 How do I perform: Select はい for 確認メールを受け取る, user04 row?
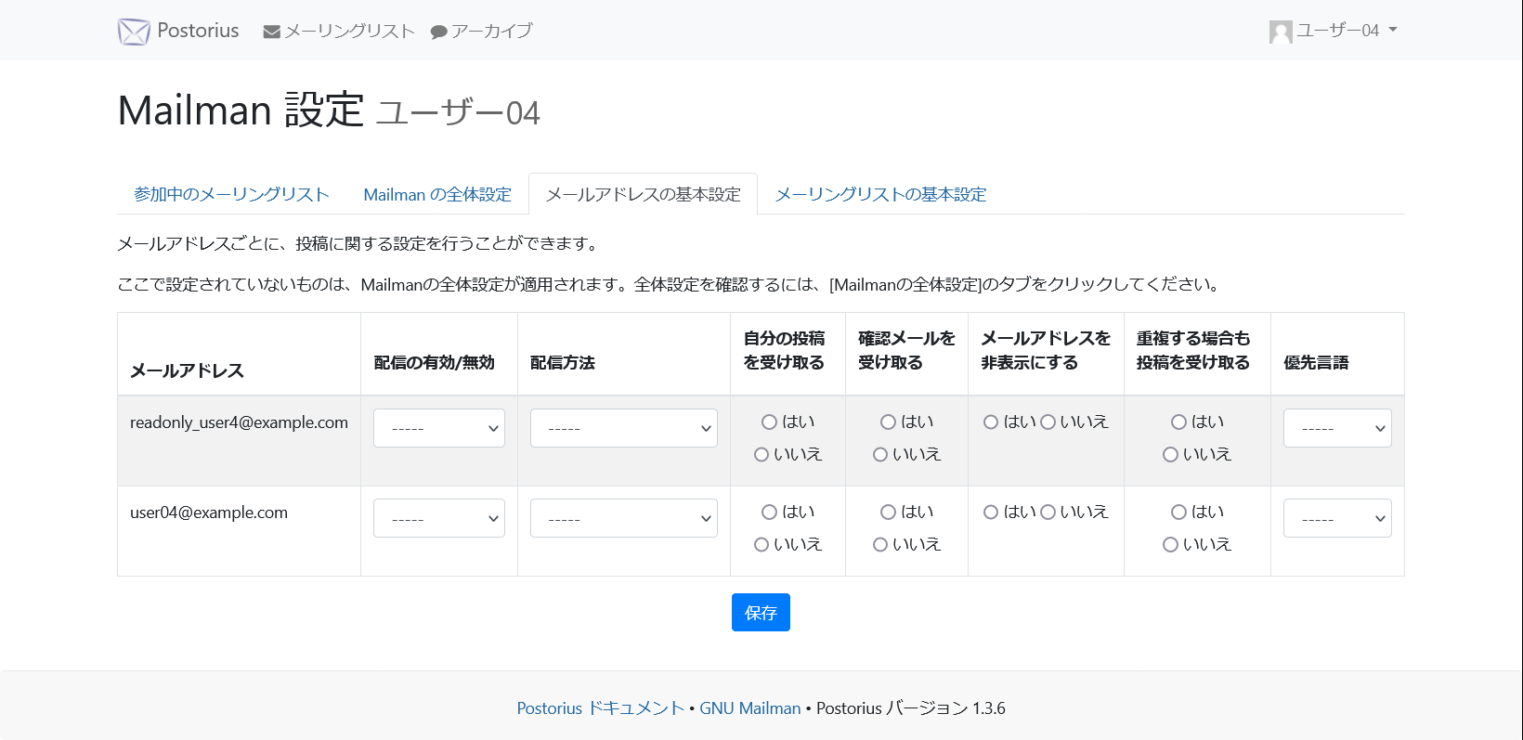(888, 513)
